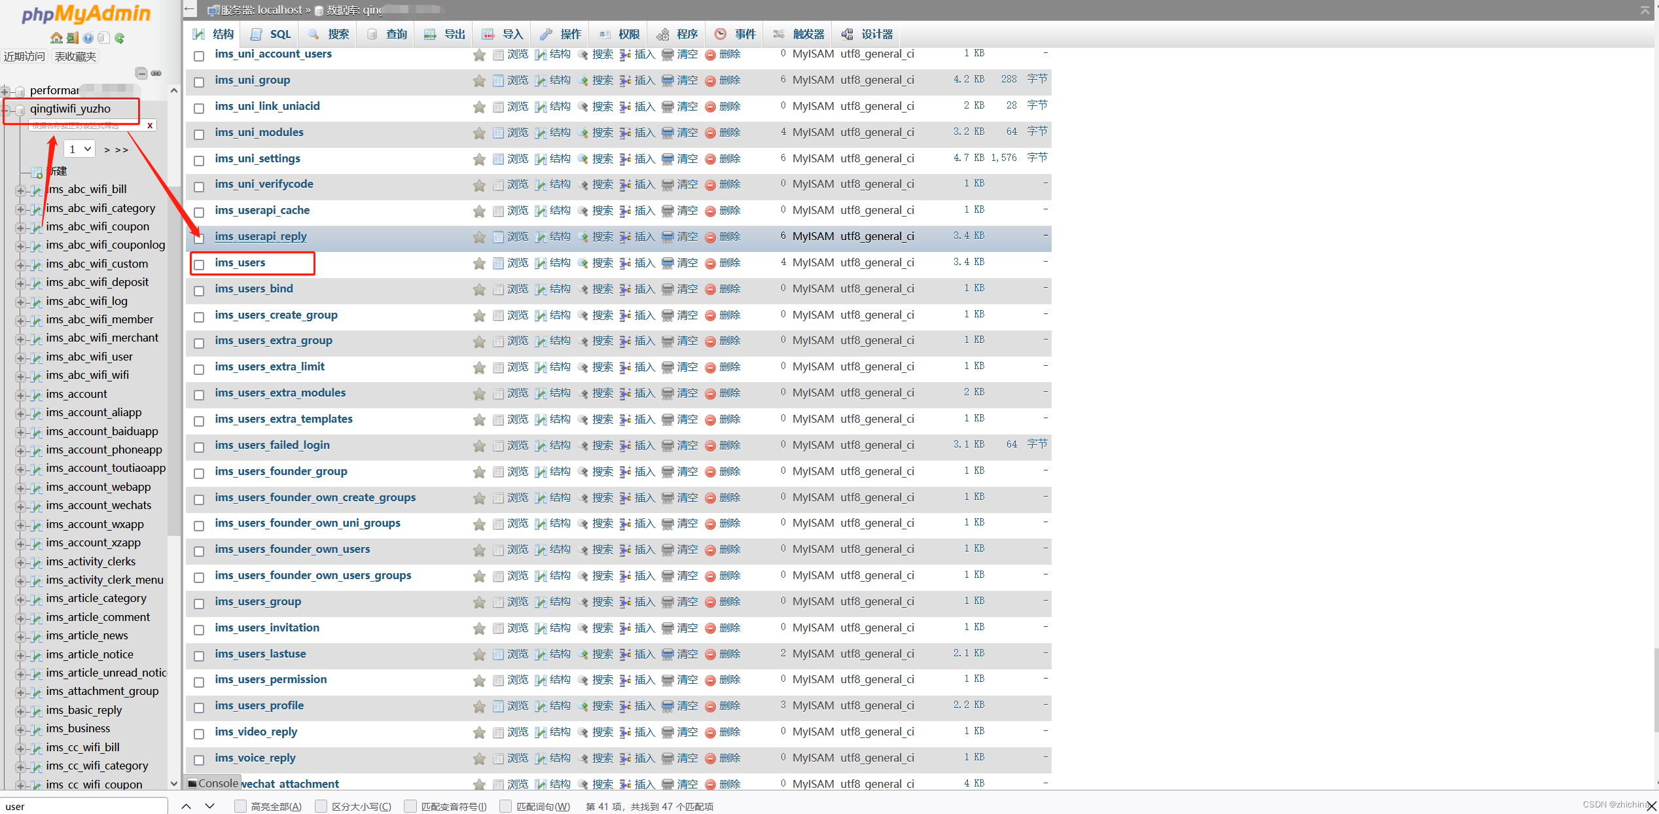The width and height of the screenshot is (1659, 814).
Task: Click the delete (删除) icon for ims_users_bind
Action: click(710, 289)
